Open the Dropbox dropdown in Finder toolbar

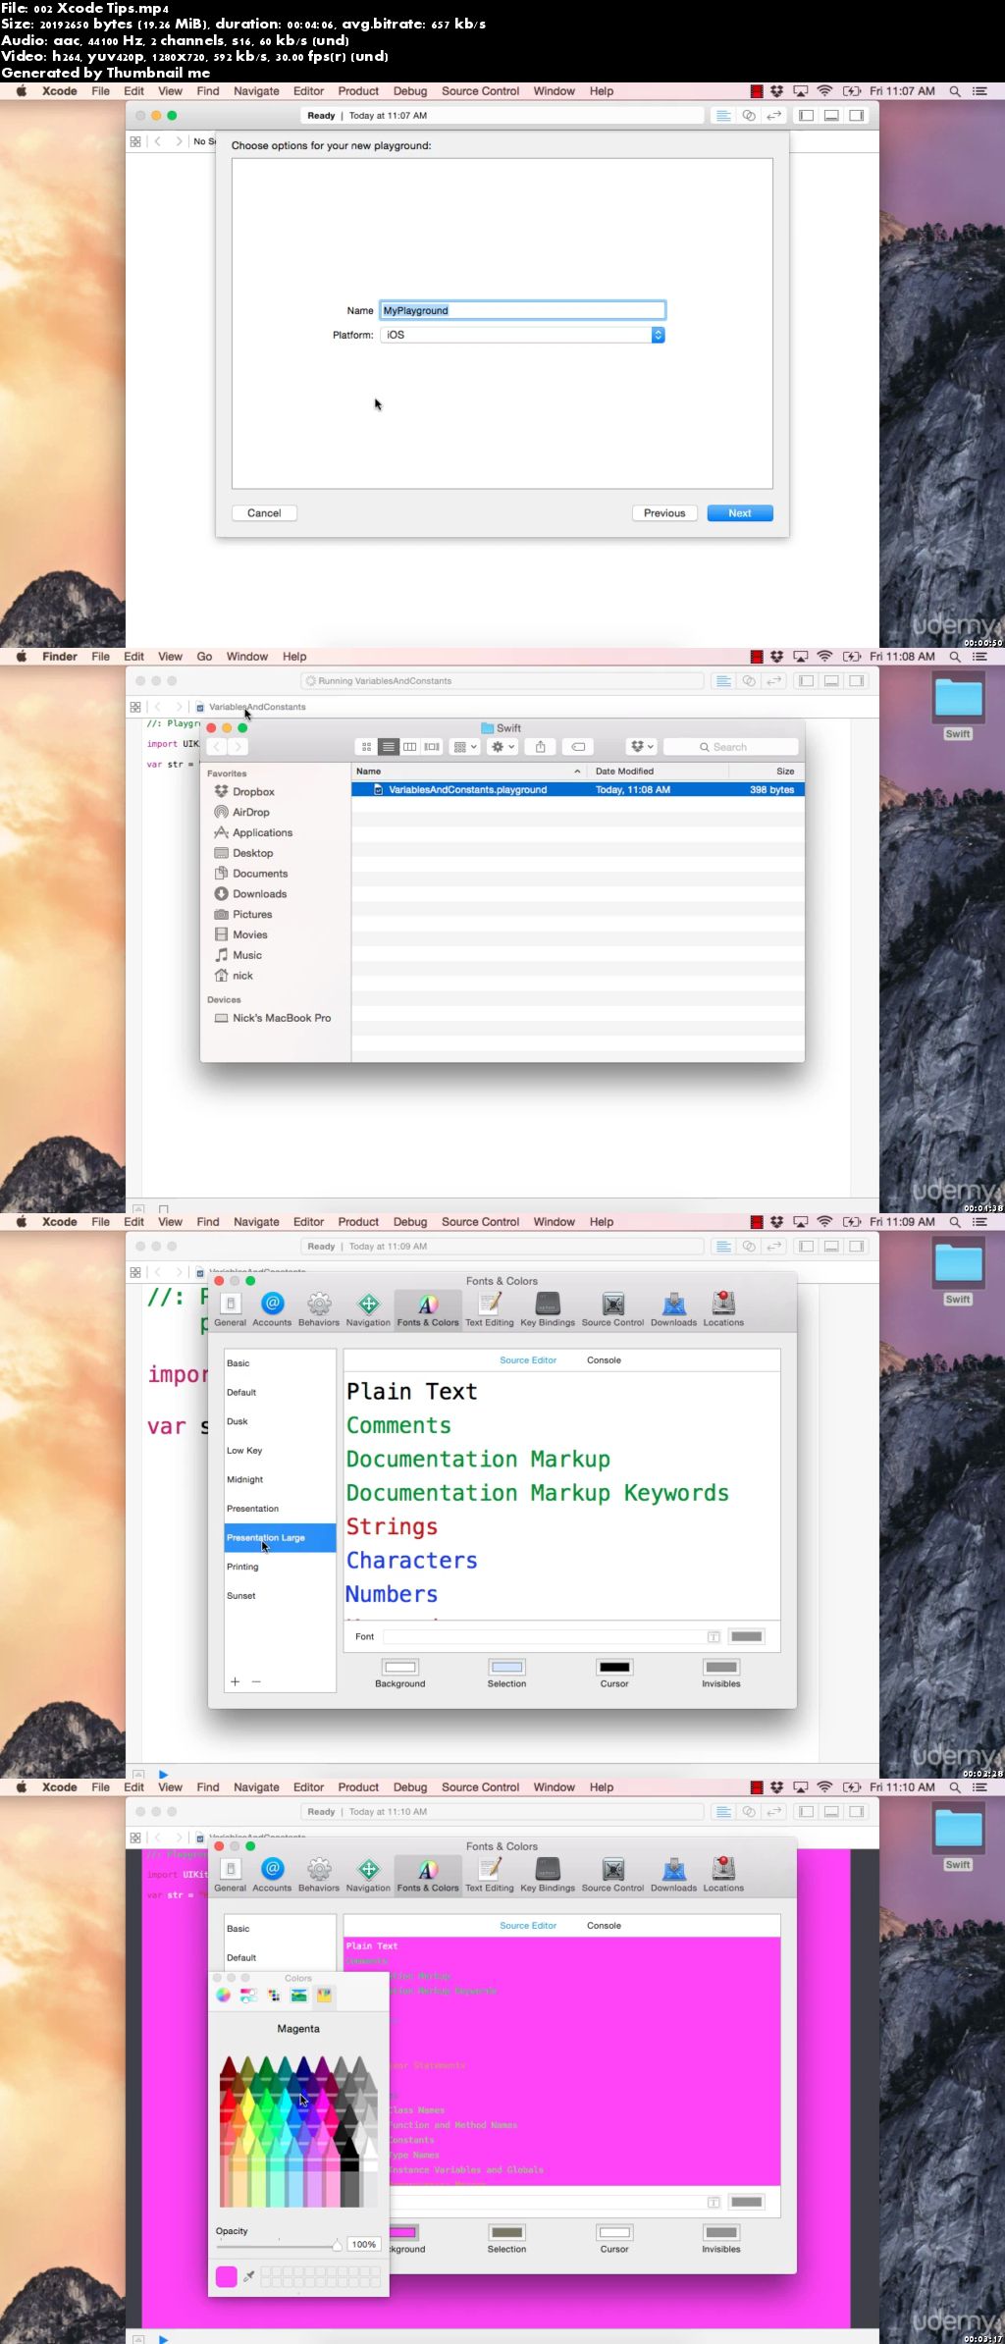(640, 747)
